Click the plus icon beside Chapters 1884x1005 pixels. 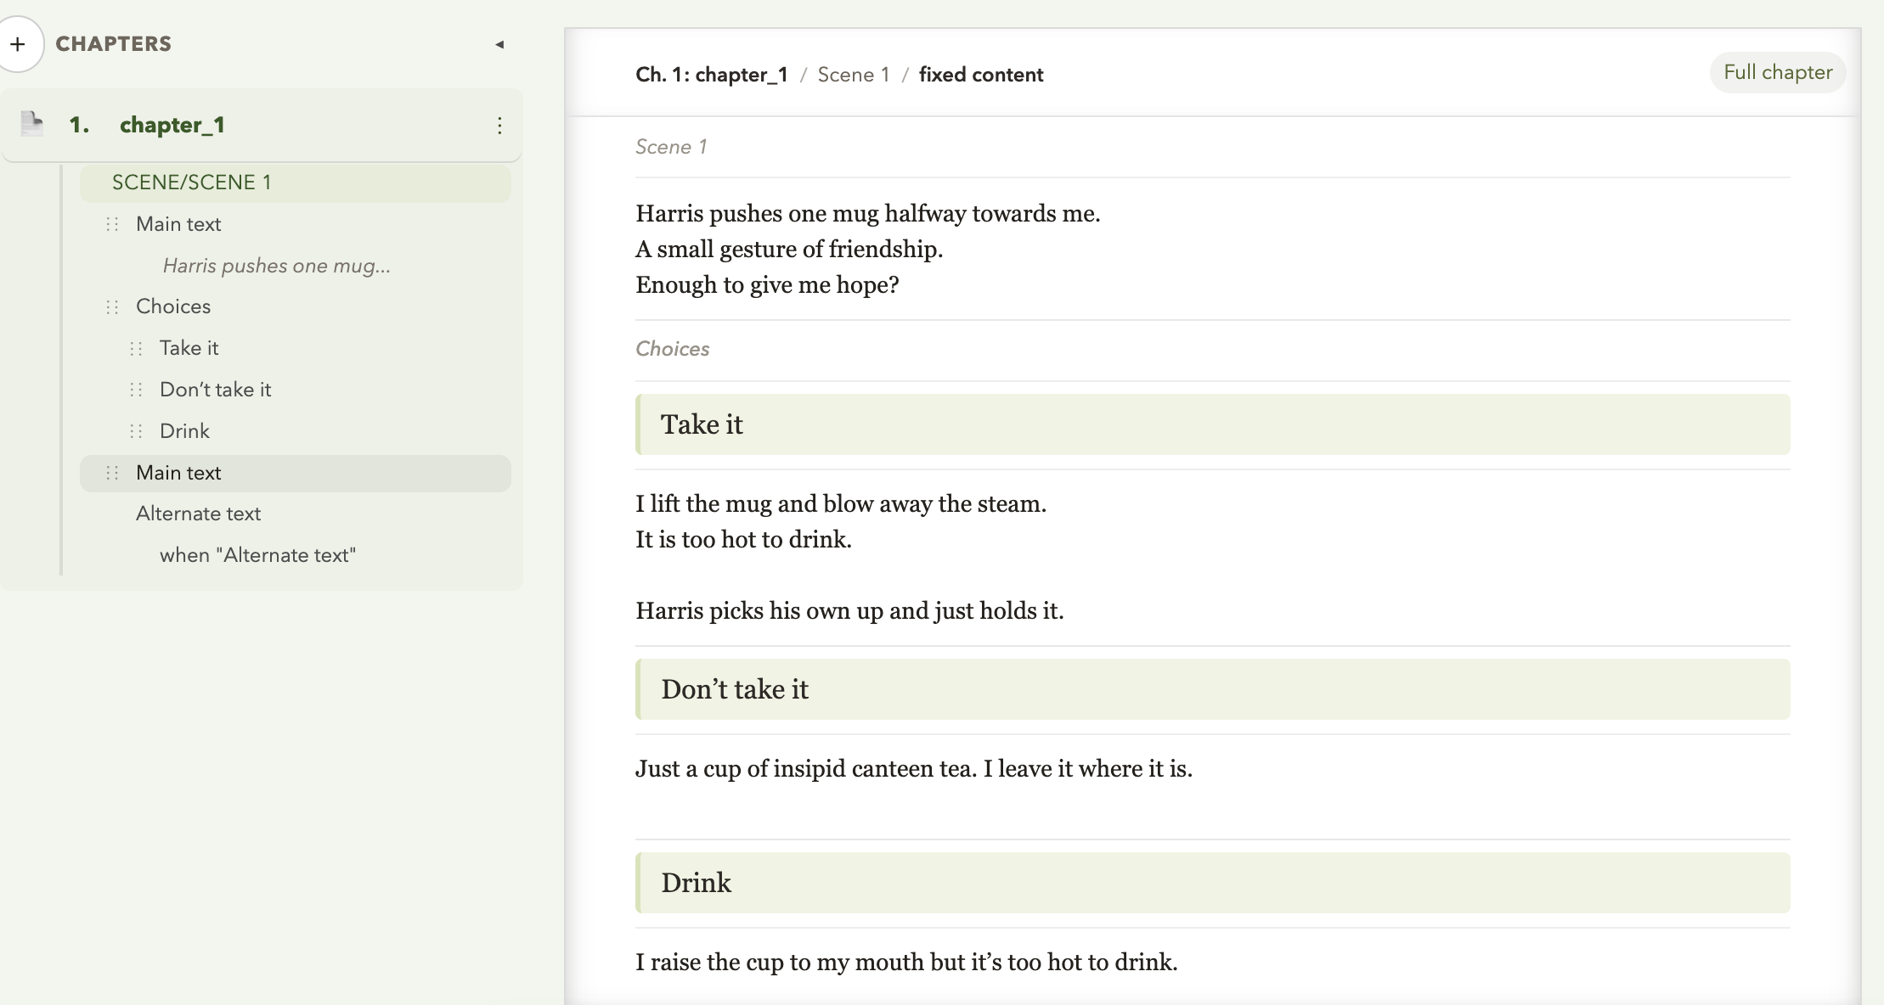click(x=19, y=44)
